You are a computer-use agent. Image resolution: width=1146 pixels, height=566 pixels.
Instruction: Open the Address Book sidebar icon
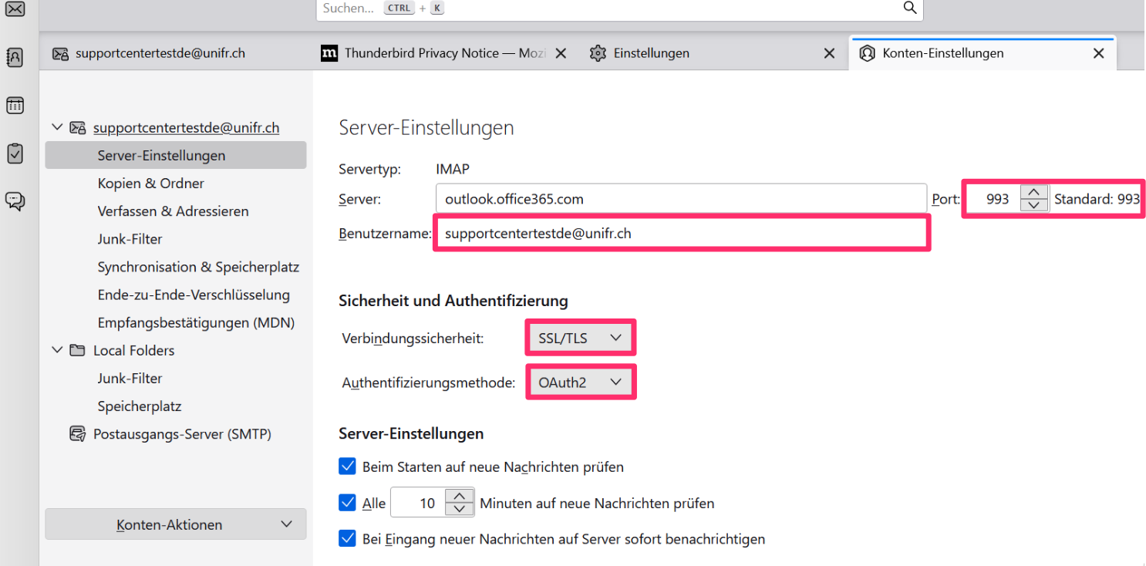coord(15,57)
